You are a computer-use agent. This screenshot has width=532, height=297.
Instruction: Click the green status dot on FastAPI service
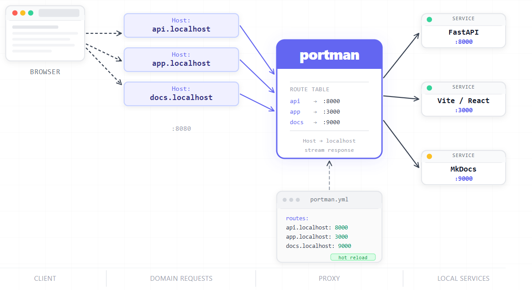[x=429, y=19]
